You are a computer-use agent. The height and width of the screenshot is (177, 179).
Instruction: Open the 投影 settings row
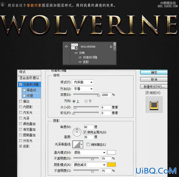[x=29, y=146]
